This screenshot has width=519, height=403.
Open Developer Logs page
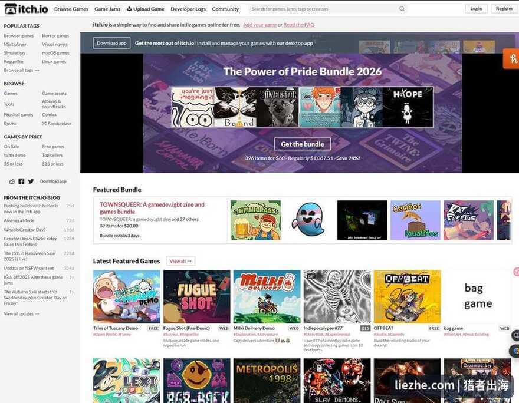pos(188,9)
